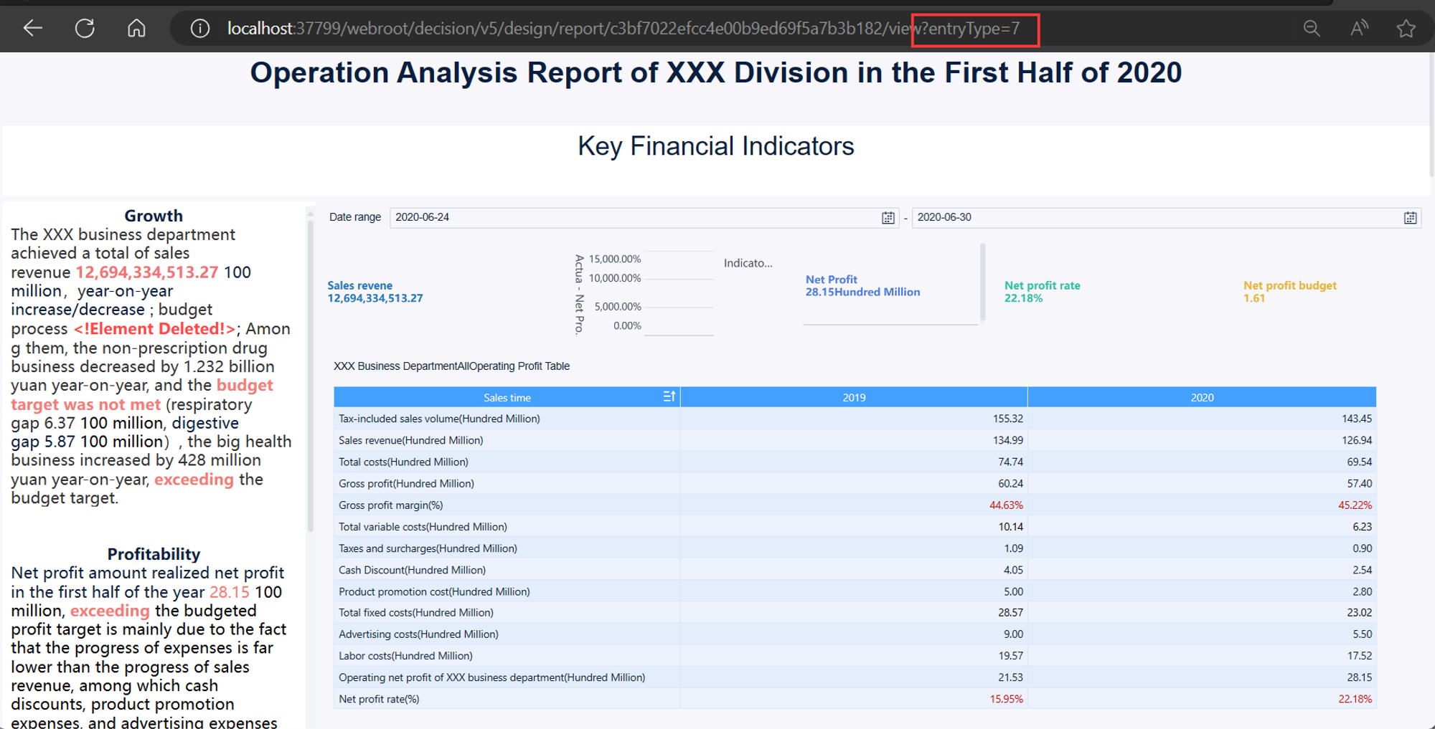Click the Cash Discount 2020 value 2.54

click(x=1362, y=570)
